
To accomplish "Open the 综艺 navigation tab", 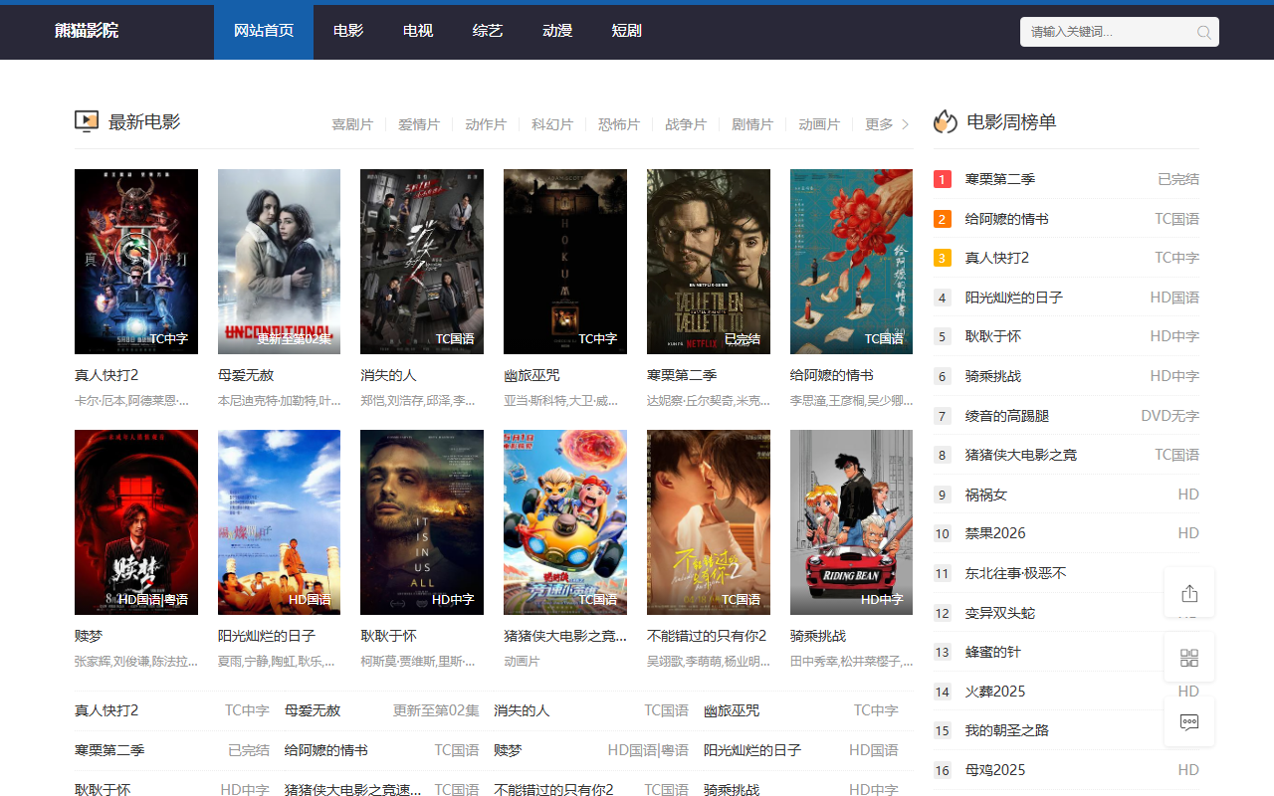I will (x=488, y=31).
